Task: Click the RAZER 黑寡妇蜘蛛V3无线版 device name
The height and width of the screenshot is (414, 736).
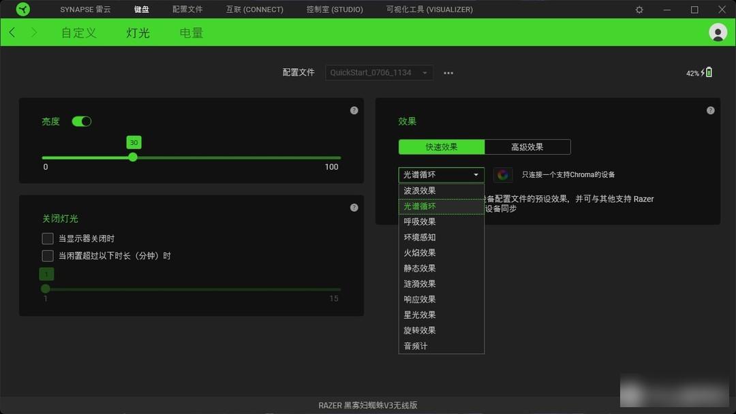Action: pyautogui.click(x=367, y=405)
